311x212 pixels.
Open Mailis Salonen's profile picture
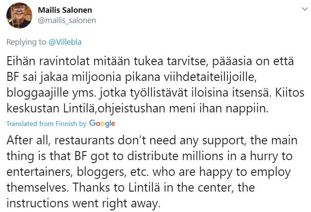[19, 15]
